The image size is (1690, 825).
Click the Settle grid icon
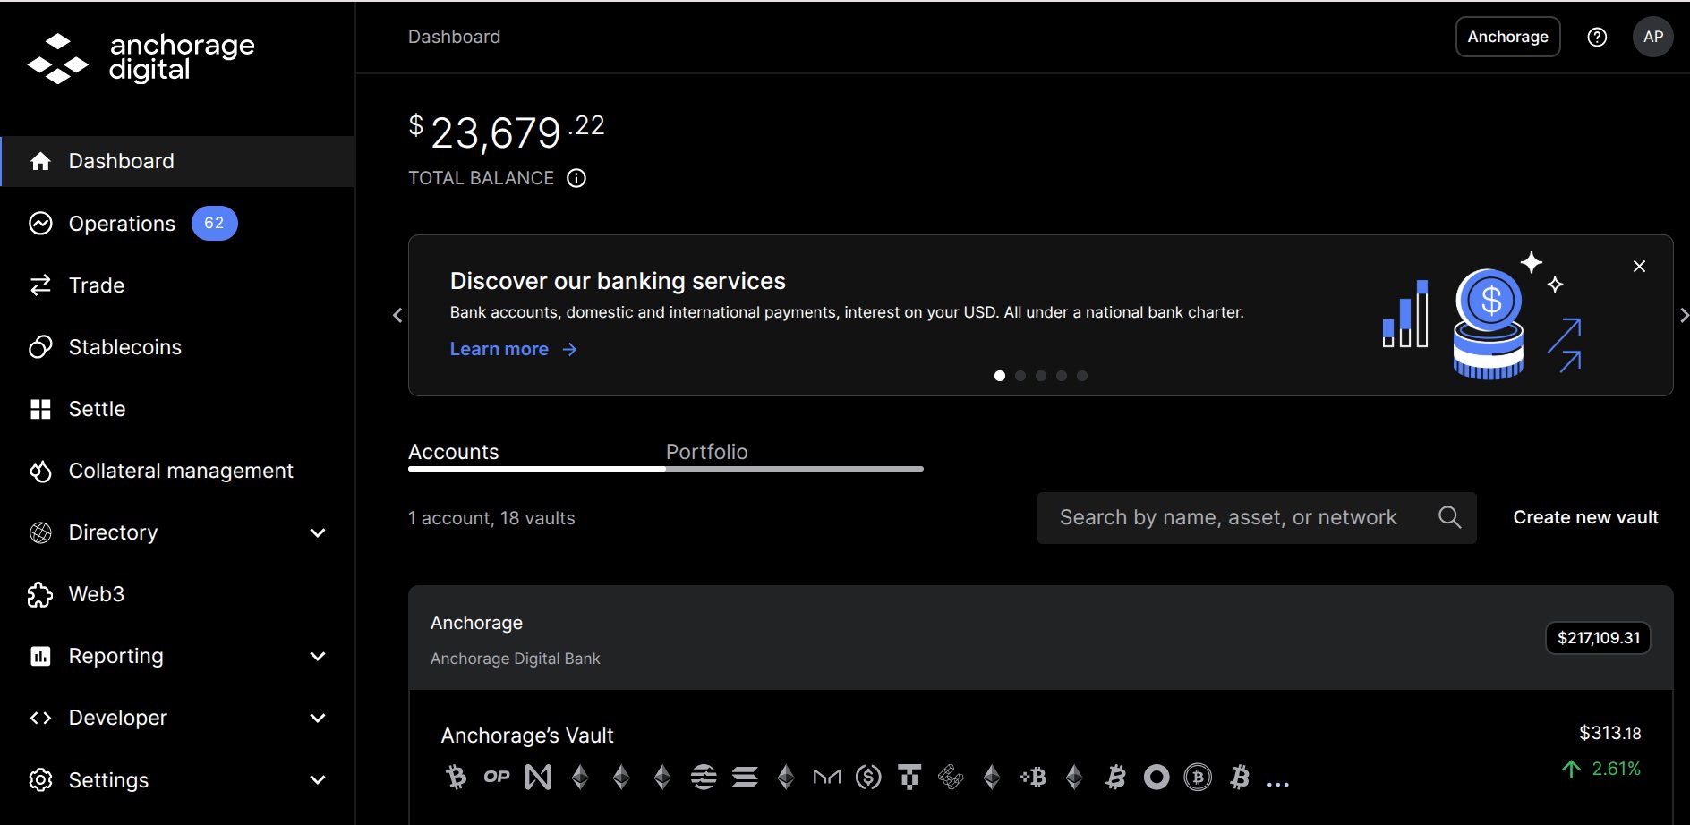point(40,409)
